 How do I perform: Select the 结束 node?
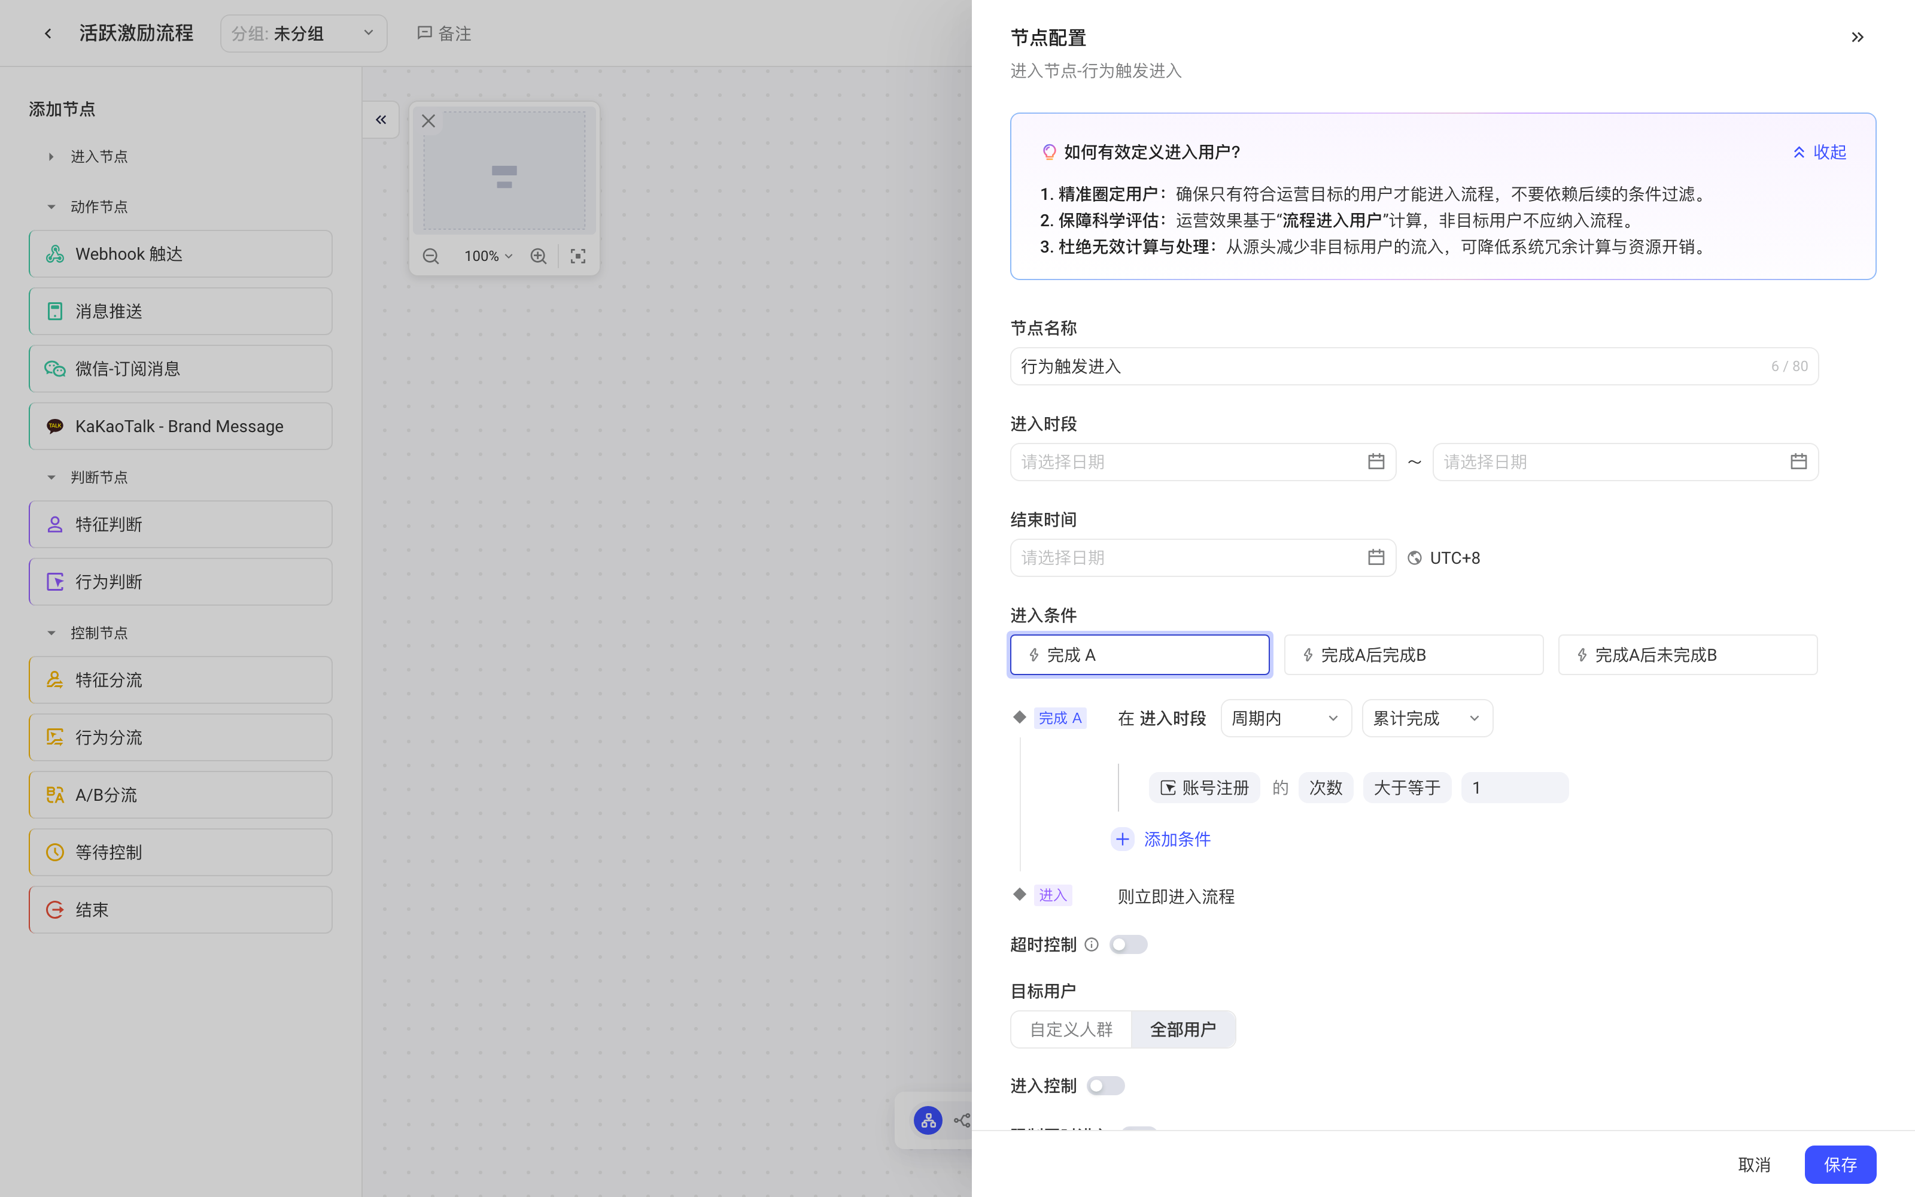coord(180,910)
